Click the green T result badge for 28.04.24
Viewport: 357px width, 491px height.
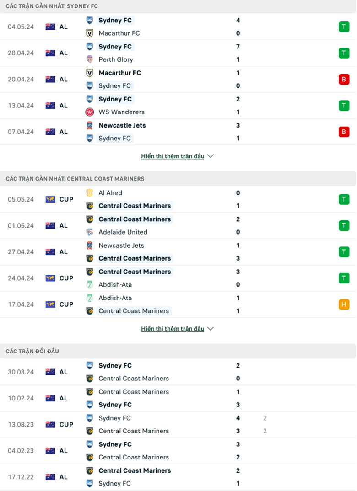pos(344,53)
